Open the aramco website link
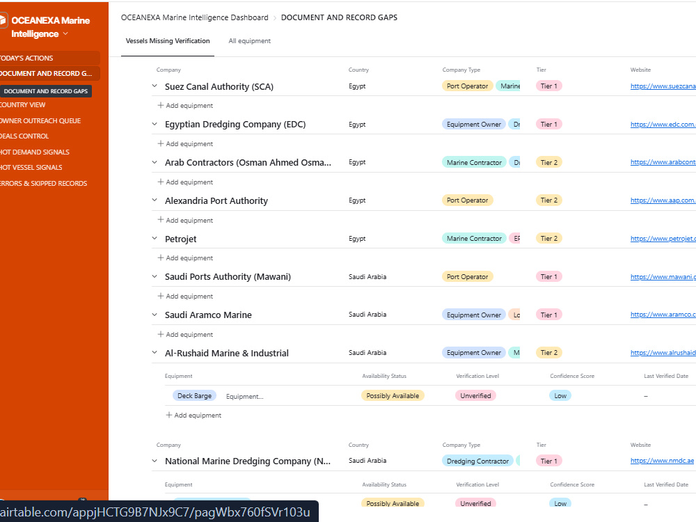 [x=663, y=315]
